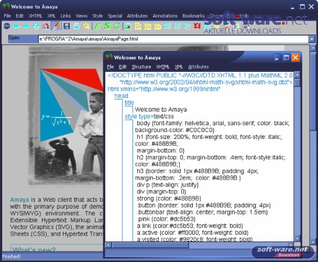
Task: Go back with the left arrow icon
Action: click(16, 26)
